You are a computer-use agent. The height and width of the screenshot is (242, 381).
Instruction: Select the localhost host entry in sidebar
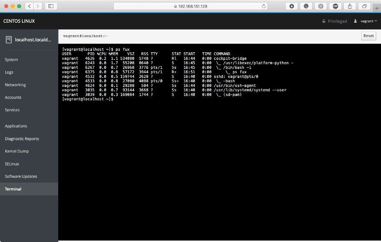coord(29,40)
